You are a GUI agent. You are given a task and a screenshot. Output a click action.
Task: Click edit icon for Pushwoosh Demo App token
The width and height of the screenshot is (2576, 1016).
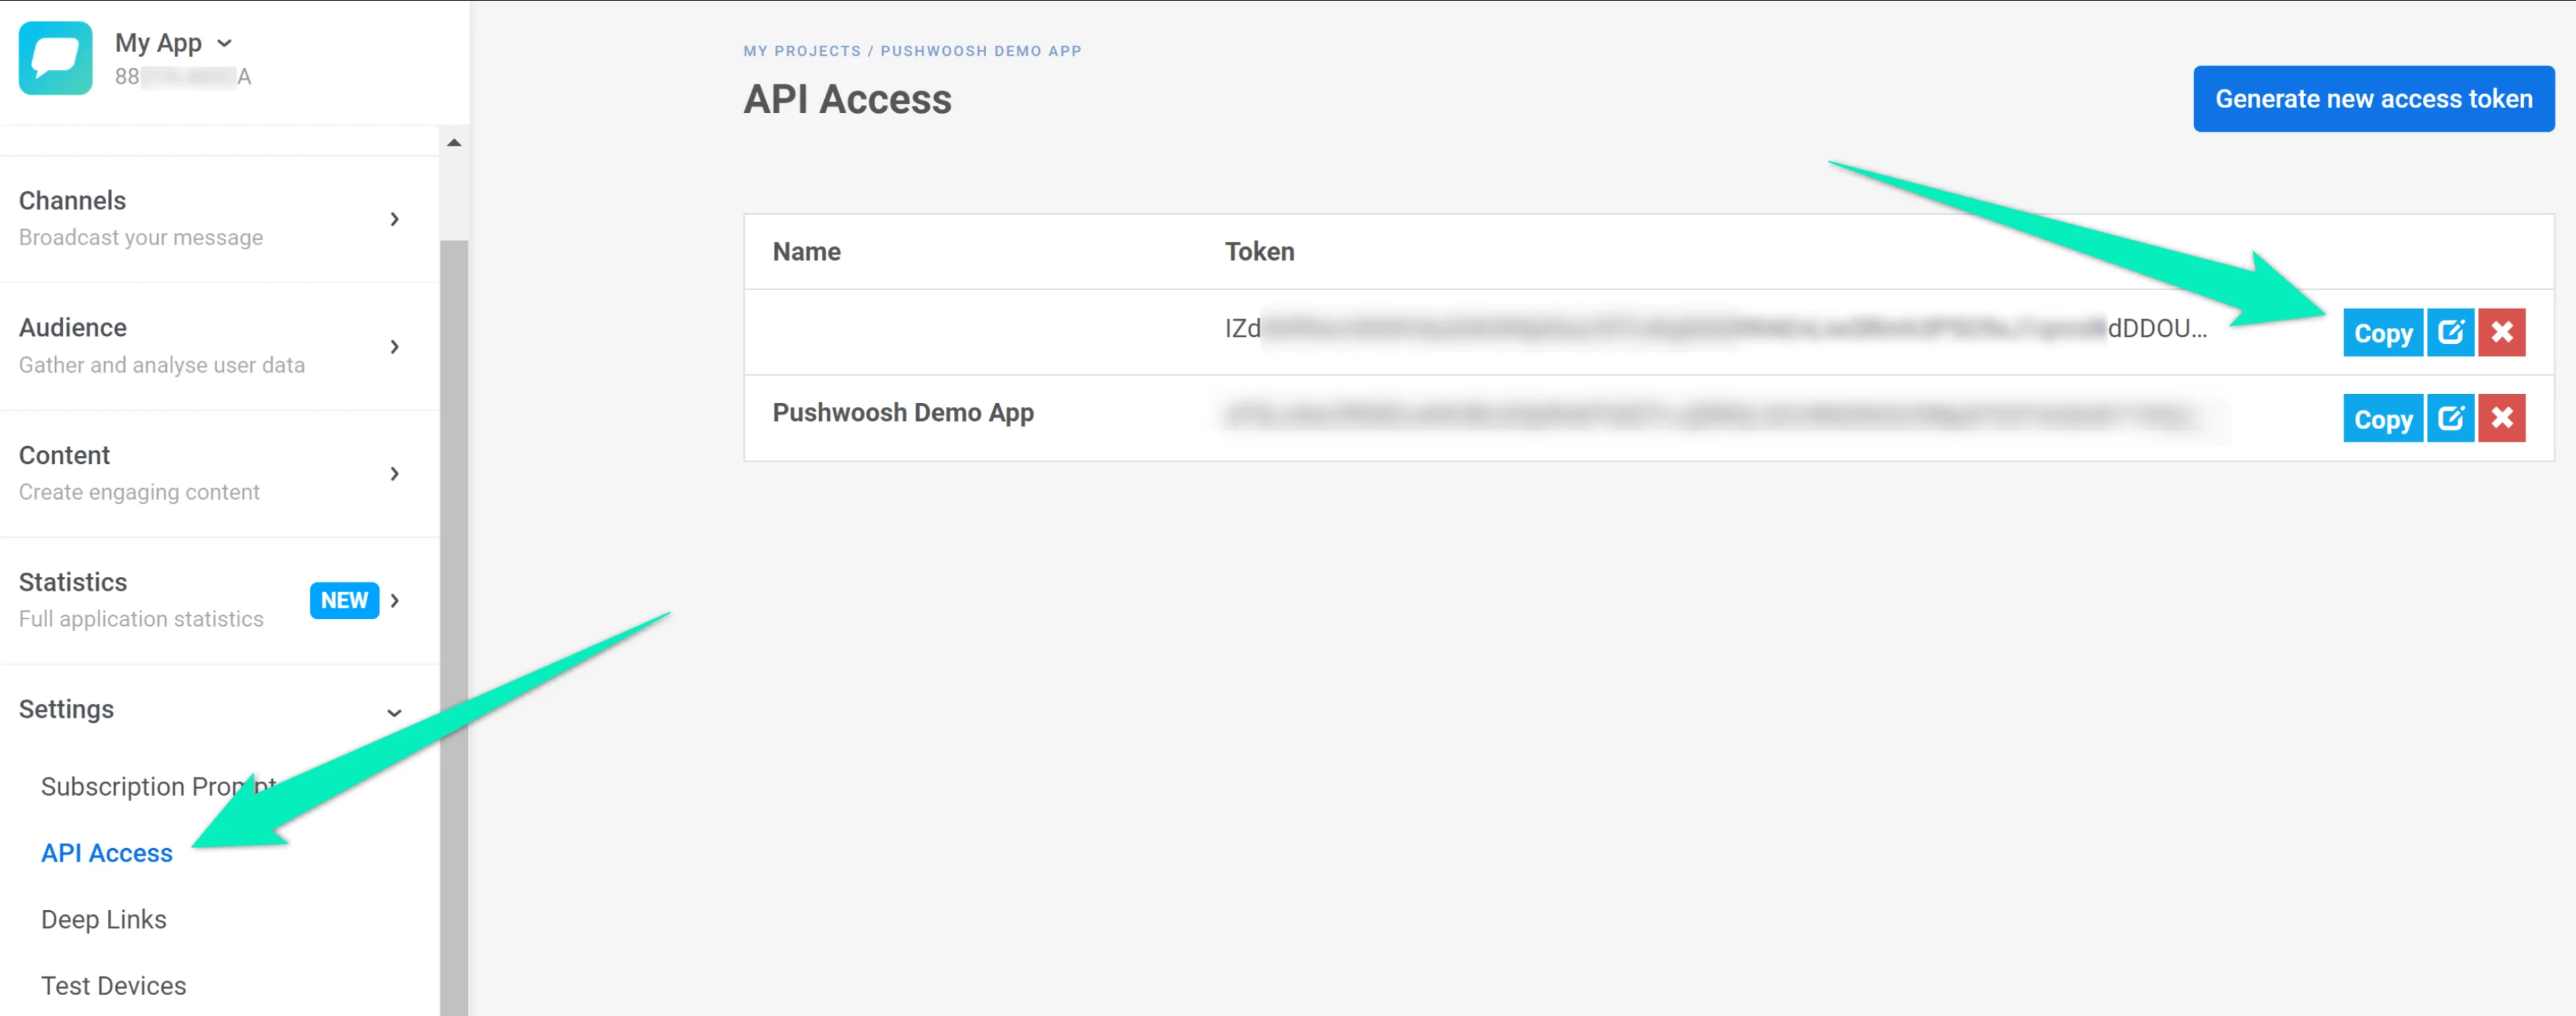(2450, 418)
